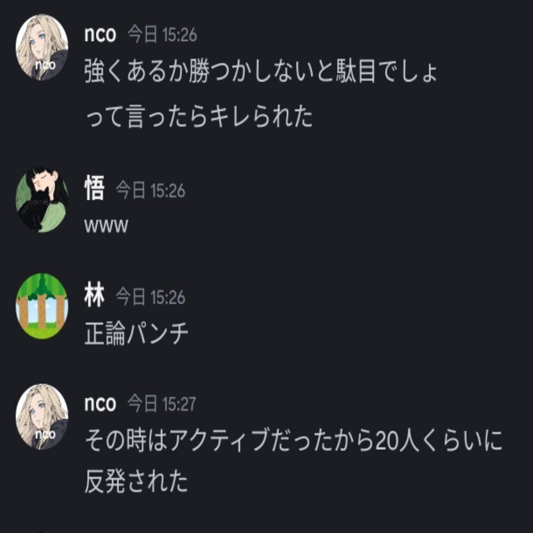
Task: Click the www message from 悟
Action: coord(106,226)
